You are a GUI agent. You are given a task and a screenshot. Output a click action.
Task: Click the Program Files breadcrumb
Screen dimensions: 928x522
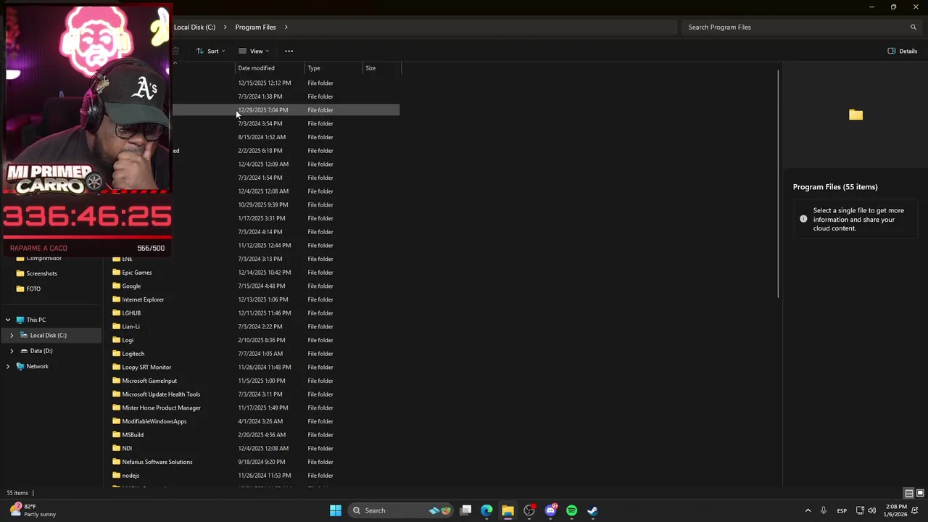[255, 27]
